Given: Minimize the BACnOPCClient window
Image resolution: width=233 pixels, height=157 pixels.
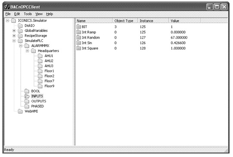Looking at the screenshot, I should coord(210,7).
